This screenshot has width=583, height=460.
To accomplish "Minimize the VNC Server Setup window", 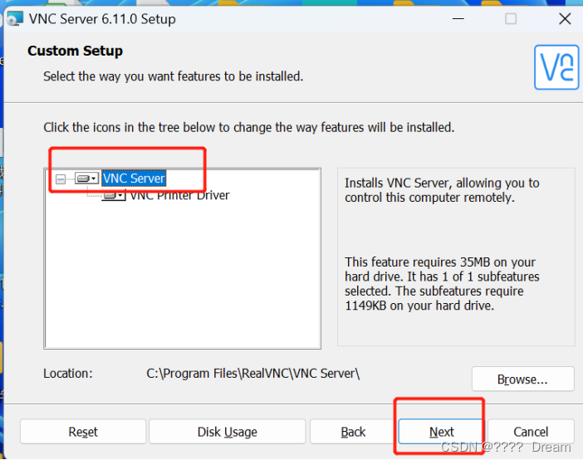I will (458, 18).
